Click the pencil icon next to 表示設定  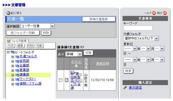point(125,88)
